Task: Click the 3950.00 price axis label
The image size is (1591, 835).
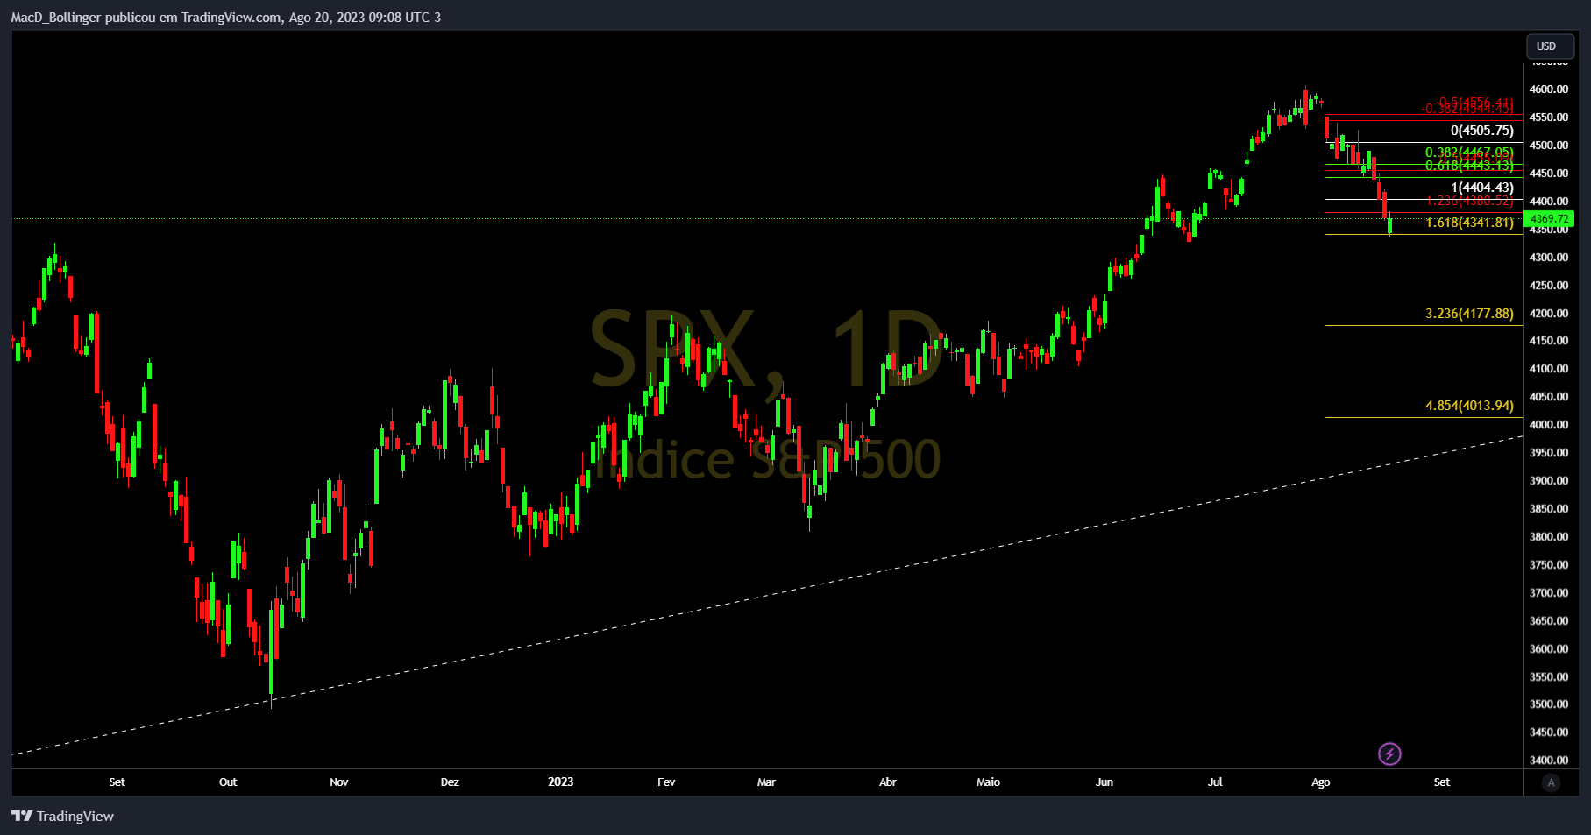Action: coord(1549,453)
